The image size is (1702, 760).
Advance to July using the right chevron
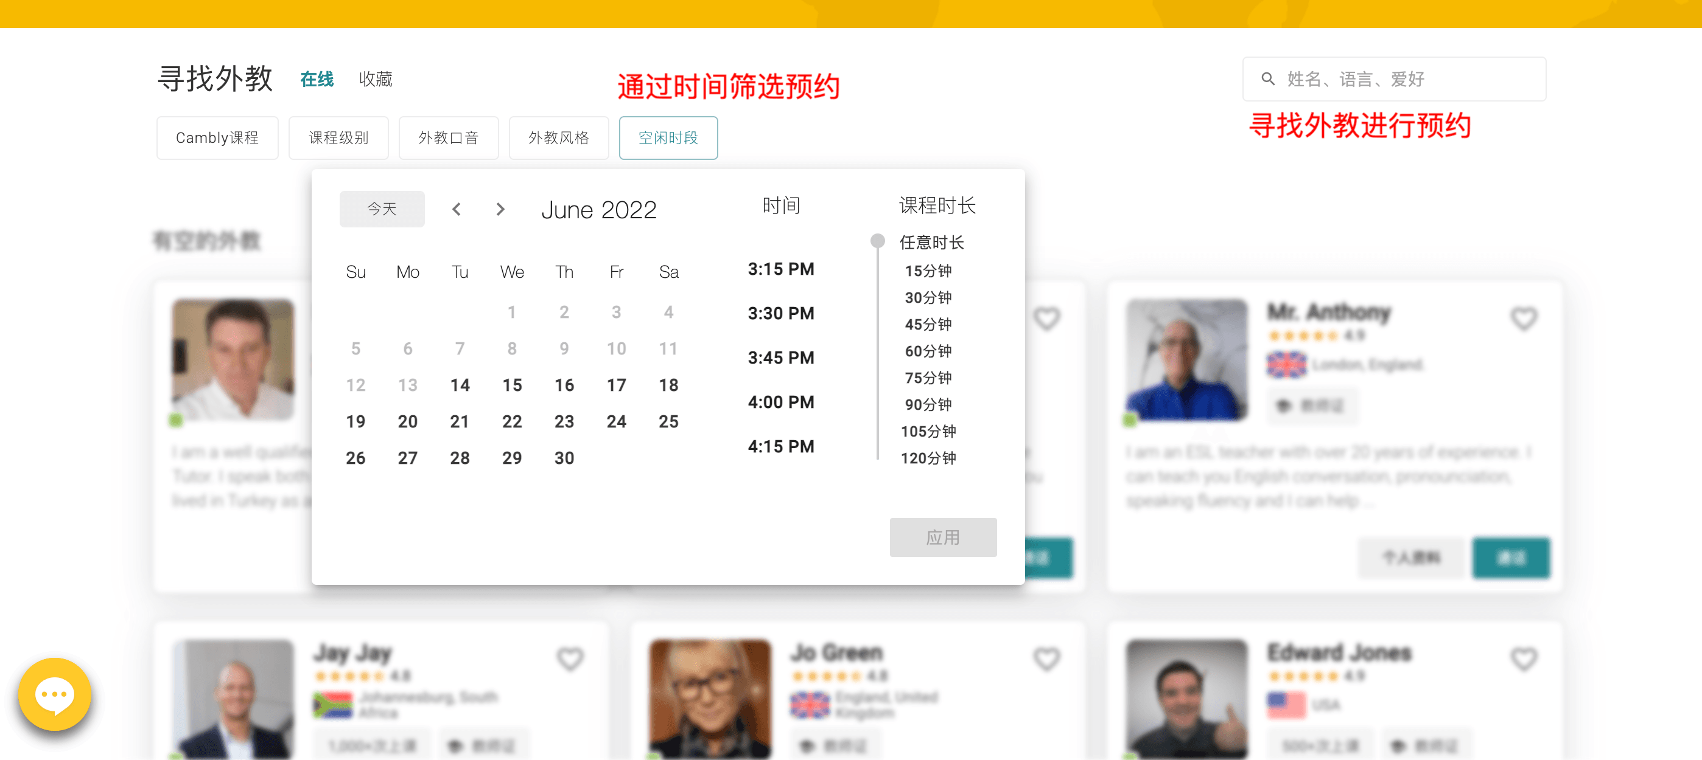(500, 209)
